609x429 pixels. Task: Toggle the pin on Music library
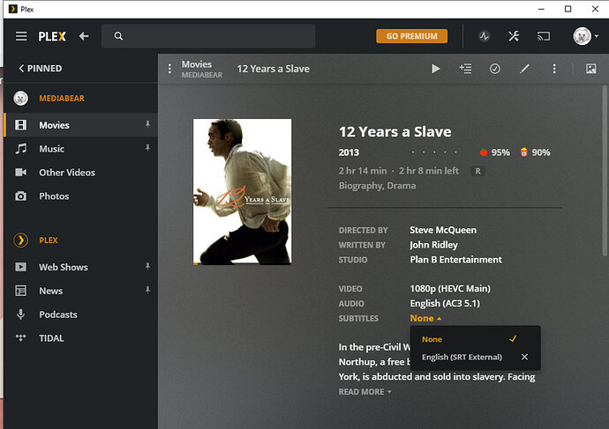click(147, 149)
